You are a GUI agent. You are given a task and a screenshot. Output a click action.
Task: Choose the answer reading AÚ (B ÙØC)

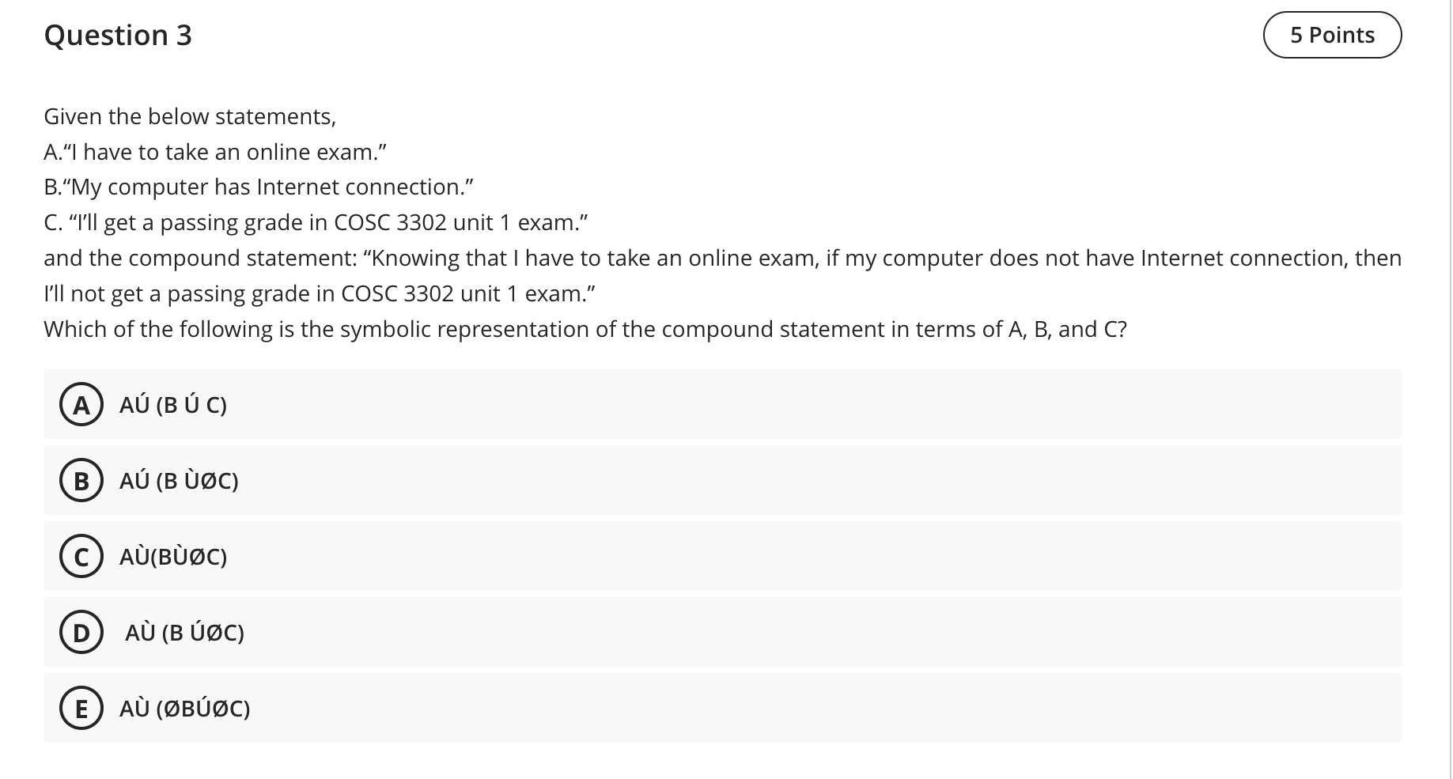[x=180, y=481]
